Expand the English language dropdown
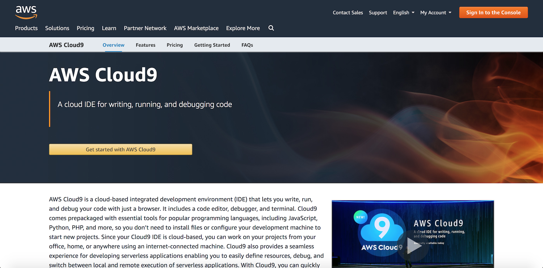 pyautogui.click(x=404, y=13)
